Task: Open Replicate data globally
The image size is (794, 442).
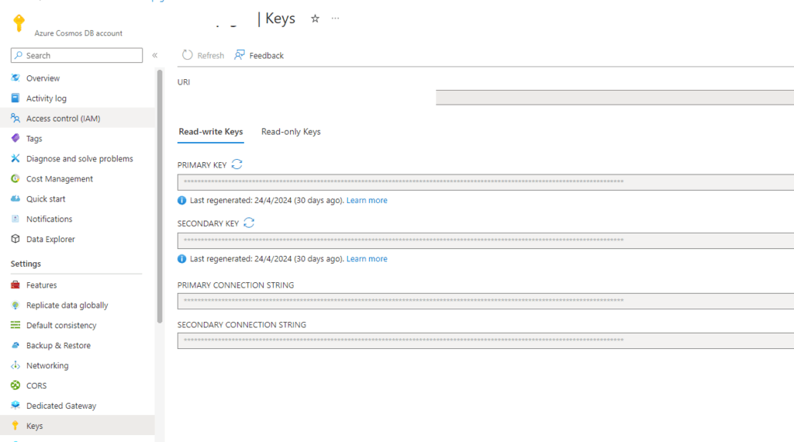Action: pos(67,306)
